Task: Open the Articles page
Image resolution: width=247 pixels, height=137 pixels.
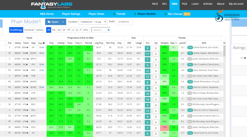Action: point(208,4)
